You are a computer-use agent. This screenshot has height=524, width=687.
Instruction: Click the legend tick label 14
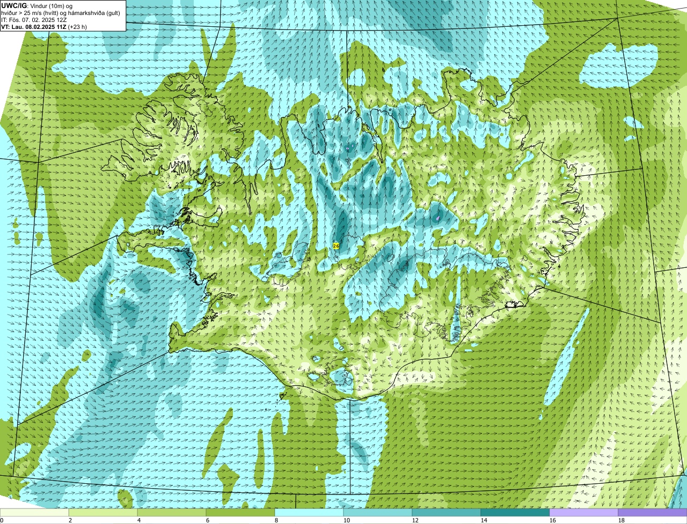pyautogui.click(x=484, y=520)
